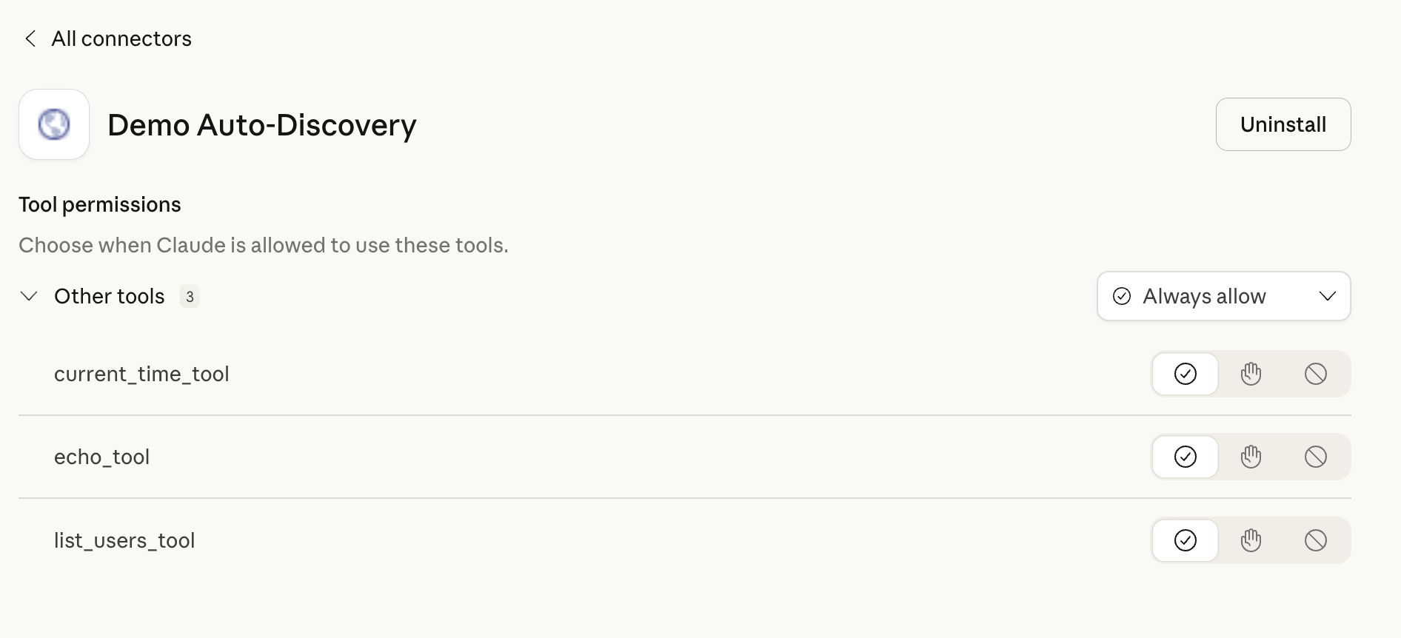Select the ask-first hand icon for echo_tool
This screenshot has height=638, width=1401.
pyautogui.click(x=1251, y=457)
